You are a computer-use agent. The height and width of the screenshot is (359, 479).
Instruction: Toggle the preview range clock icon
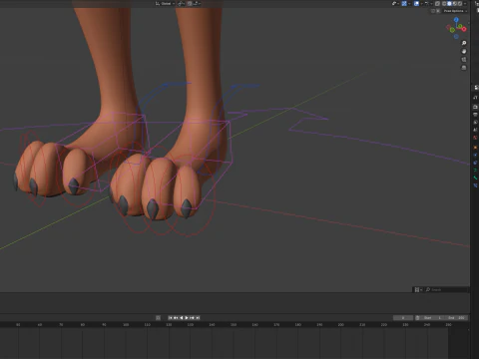(417, 318)
